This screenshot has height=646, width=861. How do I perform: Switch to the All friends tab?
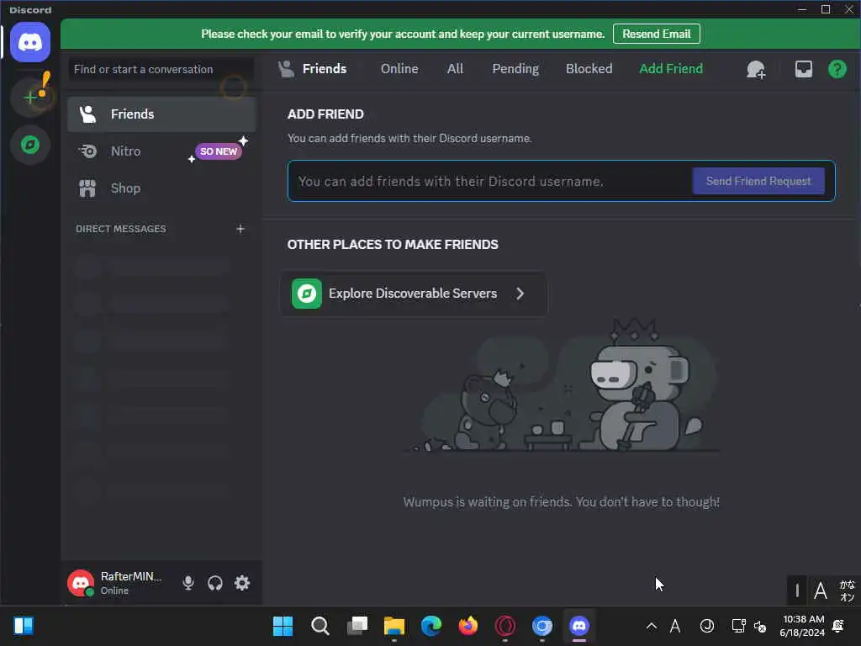coord(455,69)
